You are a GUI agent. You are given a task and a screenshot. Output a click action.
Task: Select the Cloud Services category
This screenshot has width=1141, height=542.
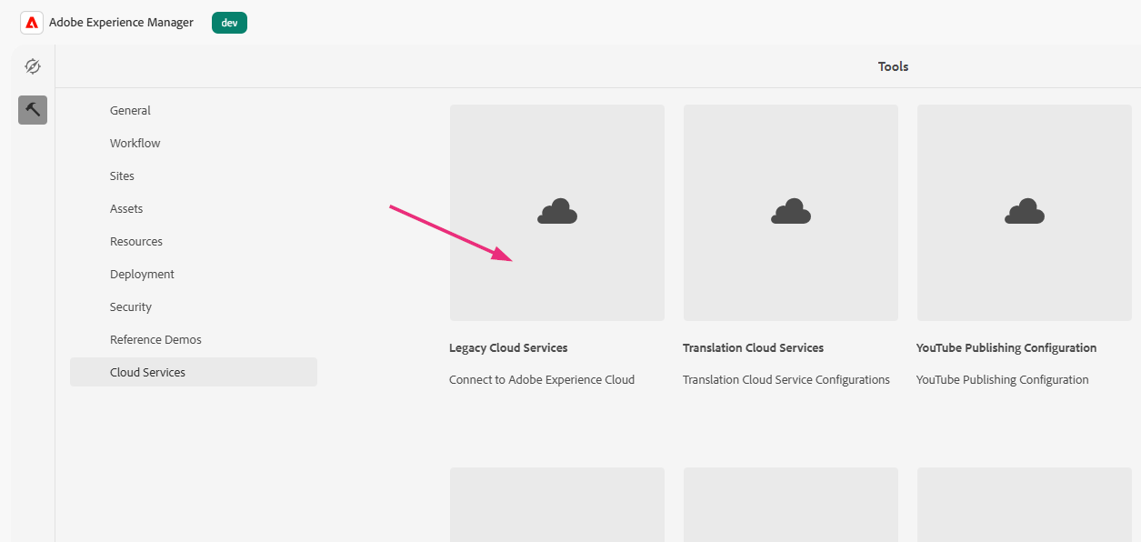tap(194, 372)
